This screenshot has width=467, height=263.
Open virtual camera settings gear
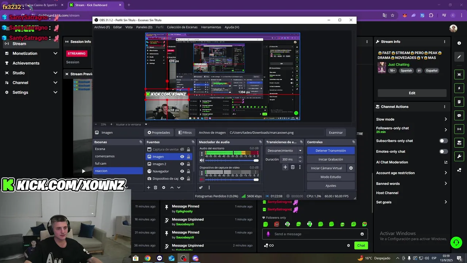(x=351, y=168)
